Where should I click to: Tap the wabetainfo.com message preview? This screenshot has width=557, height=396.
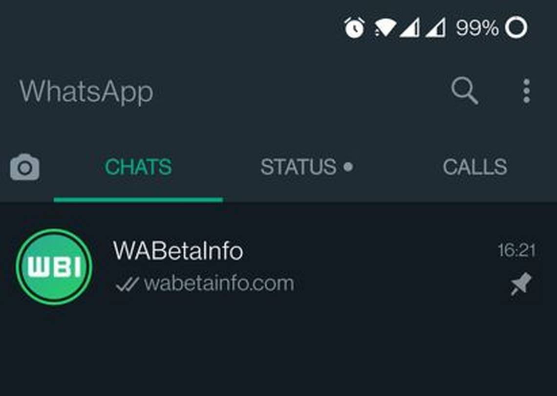point(219,284)
